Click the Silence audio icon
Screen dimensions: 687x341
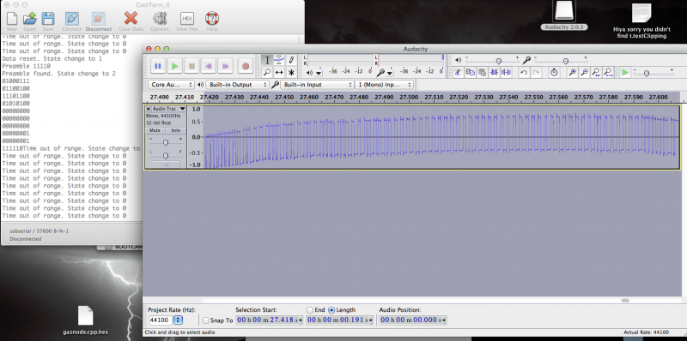coord(507,72)
